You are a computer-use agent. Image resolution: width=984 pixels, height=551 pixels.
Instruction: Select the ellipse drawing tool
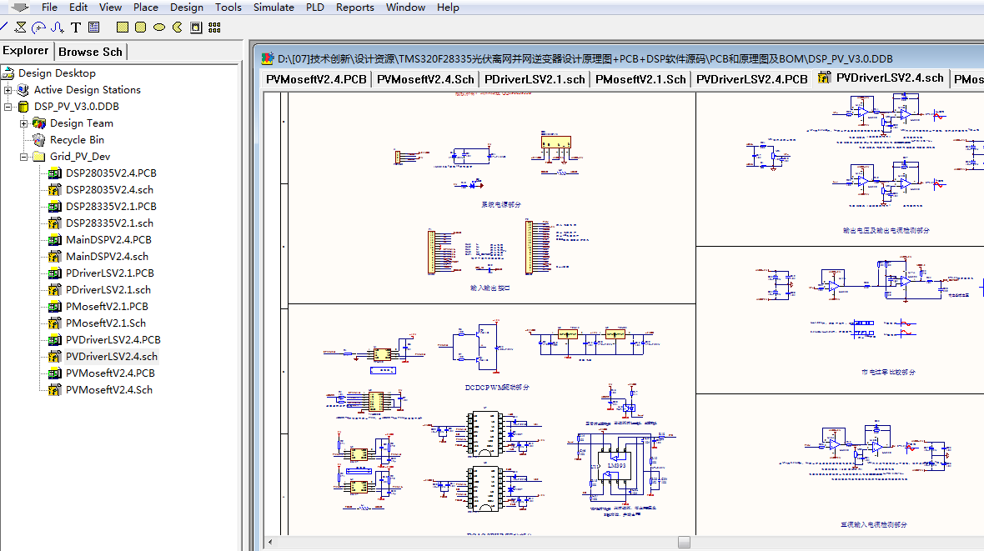coord(158,27)
